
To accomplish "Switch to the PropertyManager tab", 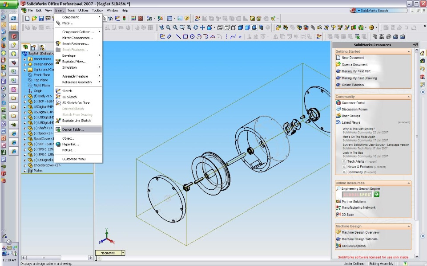I will (33, 47).
